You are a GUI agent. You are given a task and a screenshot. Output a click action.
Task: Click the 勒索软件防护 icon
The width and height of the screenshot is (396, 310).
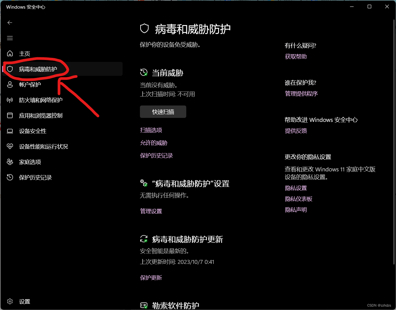144,306
